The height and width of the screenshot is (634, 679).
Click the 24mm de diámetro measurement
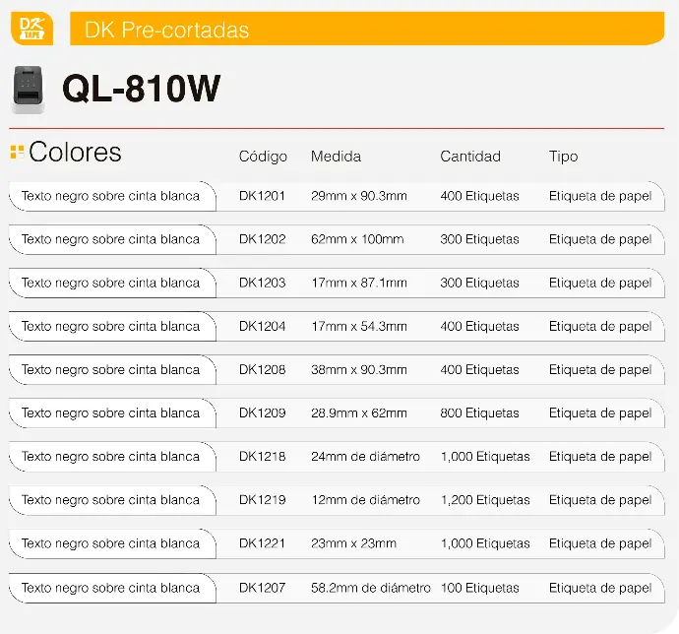click(x=365, y=456)
